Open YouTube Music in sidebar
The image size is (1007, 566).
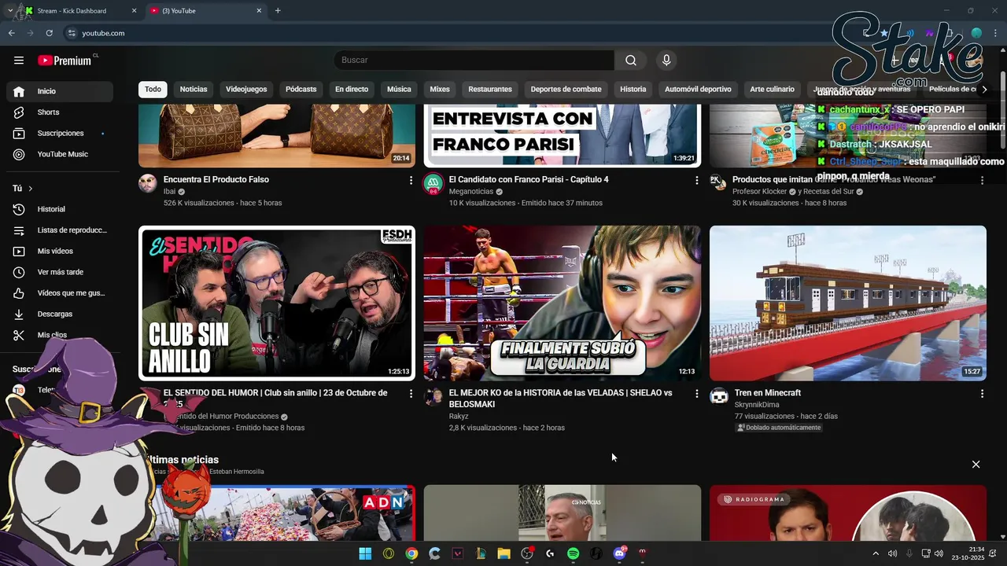point(60,154)
